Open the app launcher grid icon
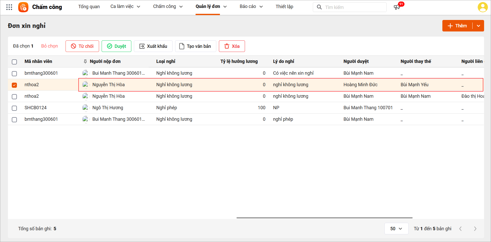Image resolution: width=491 pixels, height=242 pixels. 9,7
